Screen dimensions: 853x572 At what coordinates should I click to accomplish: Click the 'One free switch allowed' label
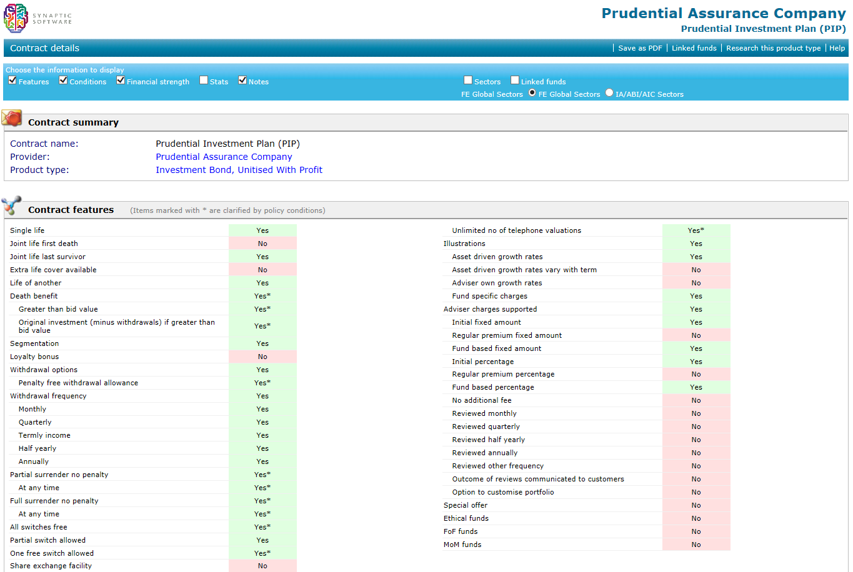52,553
